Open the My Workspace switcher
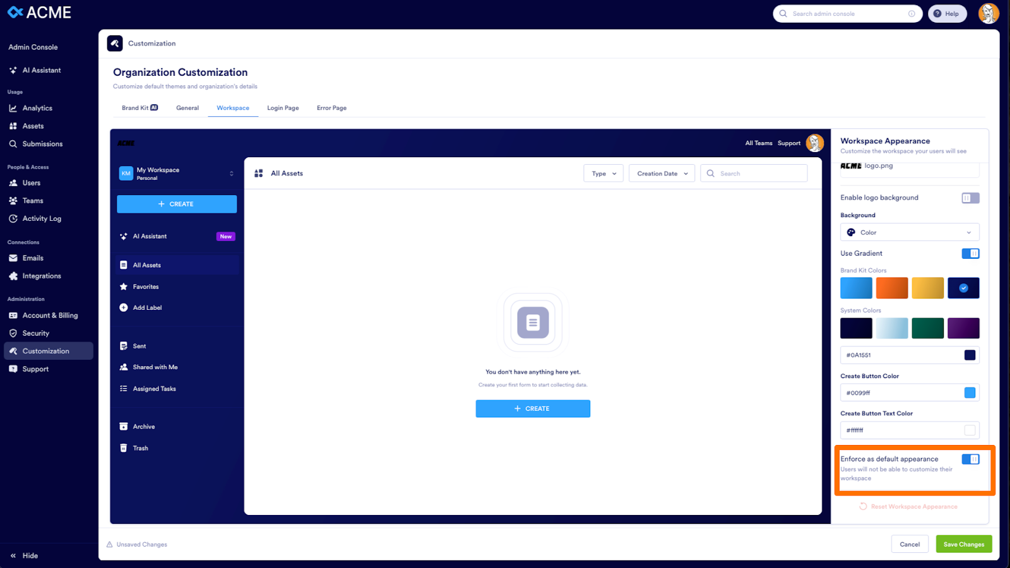The height and width of the screenshot is (568, 1010). click(x=177, y=172)
